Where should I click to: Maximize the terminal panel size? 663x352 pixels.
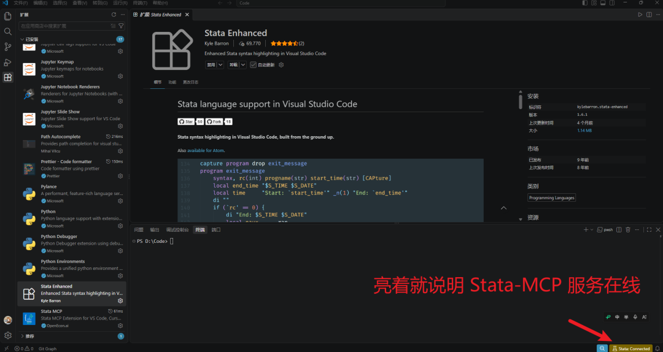click(649, 230)
